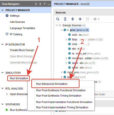Image resolution: width=114 pixels, height=115 pixels.
Task: Click the Flow Navigator help question mark
Action: [44, 4]
